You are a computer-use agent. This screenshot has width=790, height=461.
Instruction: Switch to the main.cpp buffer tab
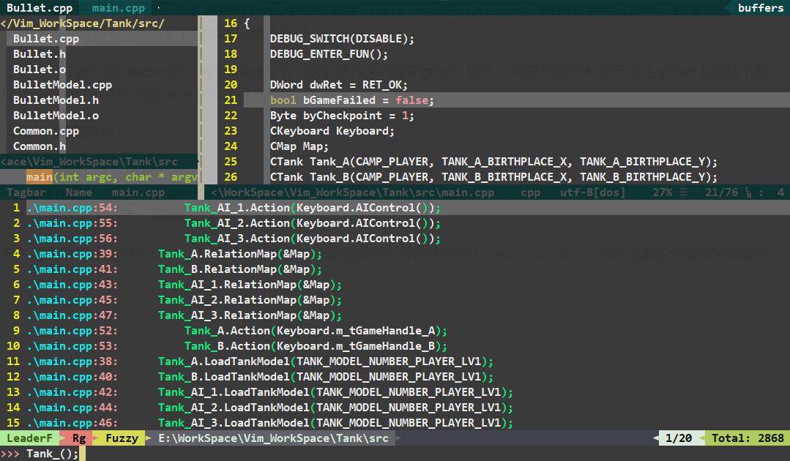click(x=119, y=7)
